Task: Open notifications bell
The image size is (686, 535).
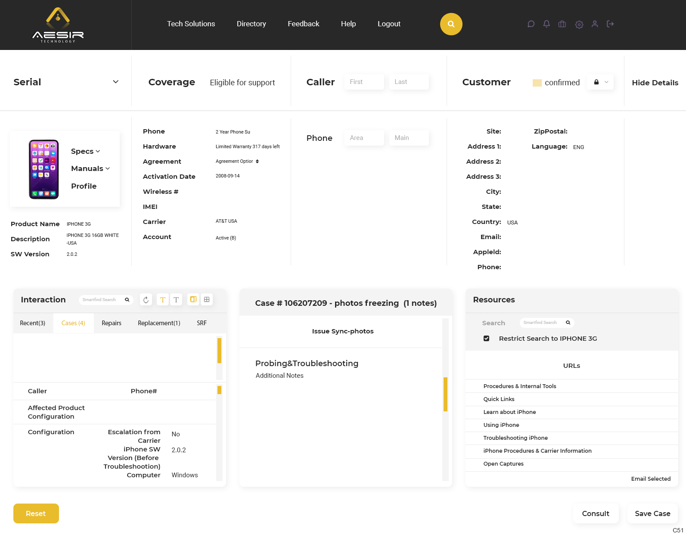Action: 546,24
